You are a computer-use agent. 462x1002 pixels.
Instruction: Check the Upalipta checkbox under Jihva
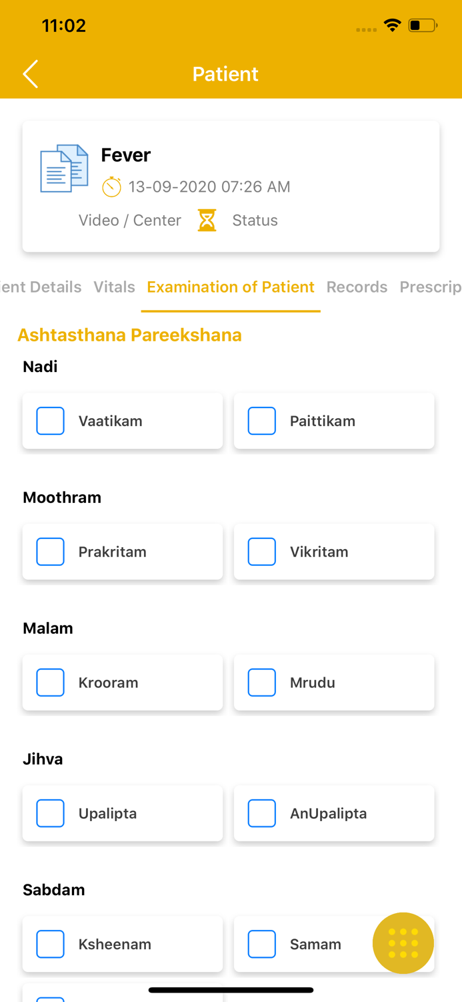pos(50,813)
